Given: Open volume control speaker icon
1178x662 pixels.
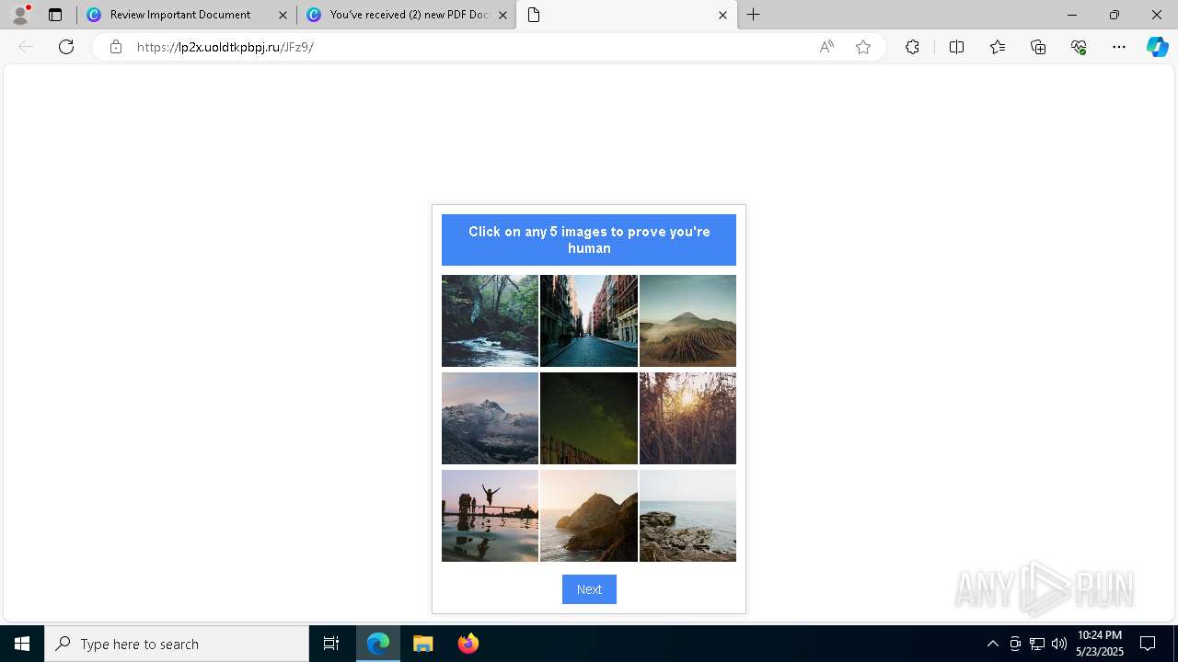Looking at the screenshot, I should [x=1059, y=644].
